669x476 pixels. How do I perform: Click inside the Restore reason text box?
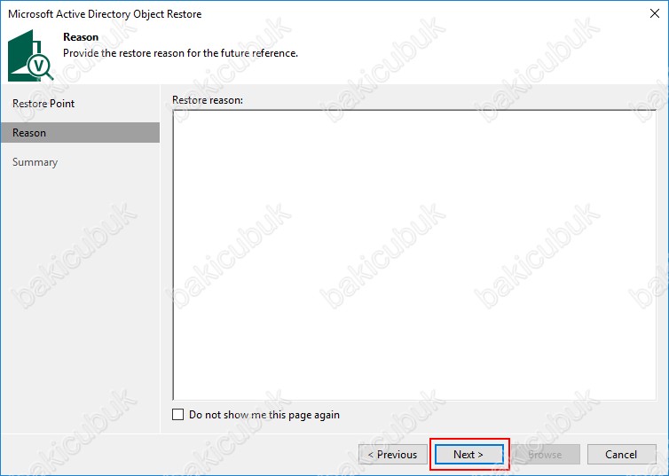(x=414, y=254)
